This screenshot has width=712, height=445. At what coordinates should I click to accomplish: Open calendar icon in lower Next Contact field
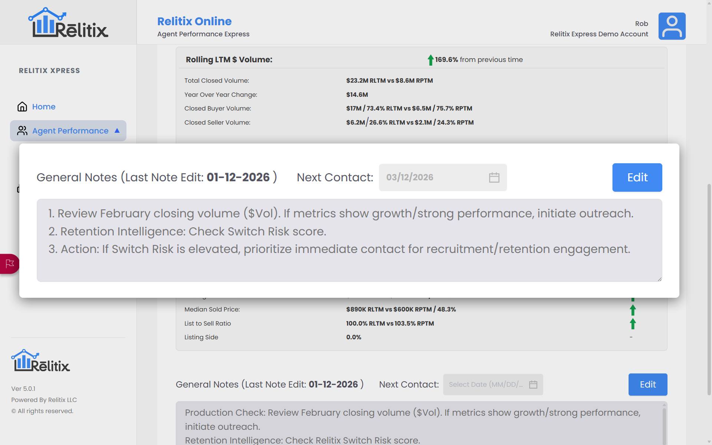[x=533, y=385]
